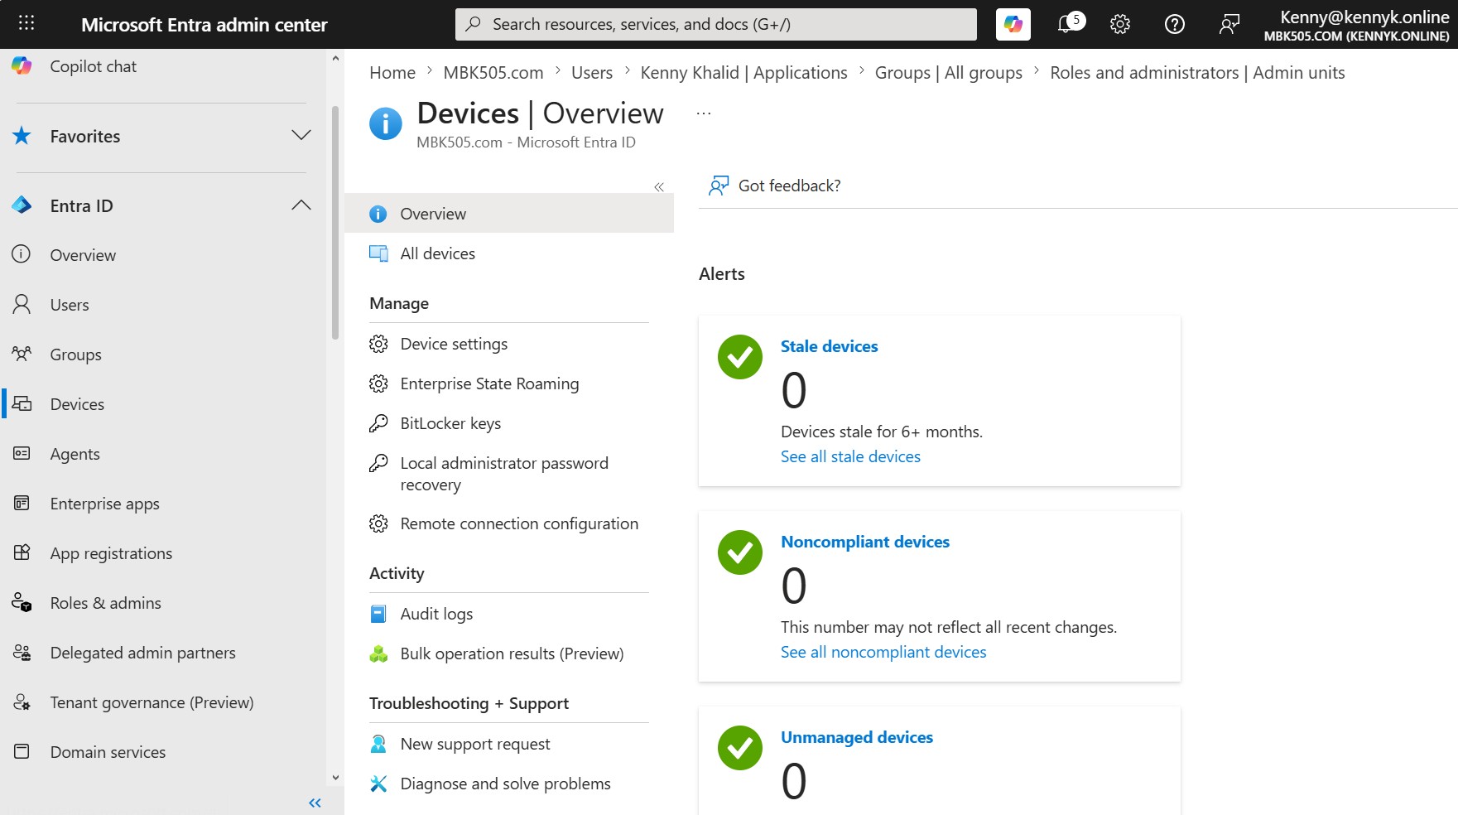1458x815 pixels.
Task: Click the Users person icon in sidebar
Action: point(22,304)
